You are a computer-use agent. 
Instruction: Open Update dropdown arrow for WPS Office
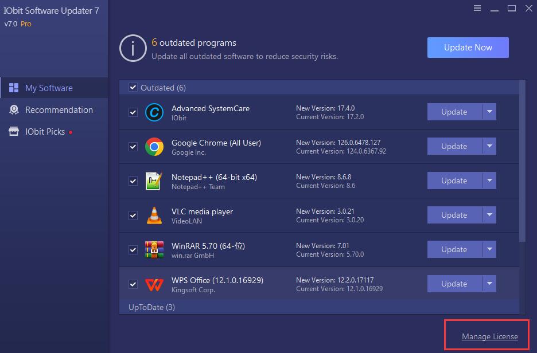click(x=490, y=284)
